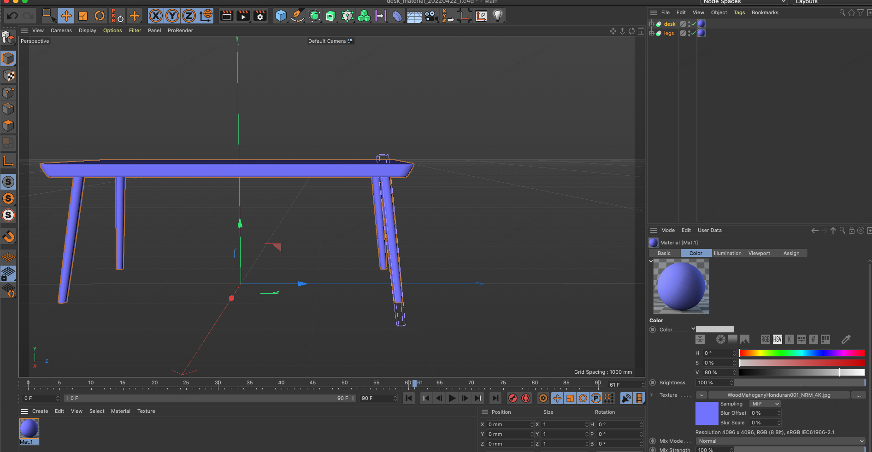Add a Floor environment object
The image size is (872, 452).
click(x=414, y=16)
